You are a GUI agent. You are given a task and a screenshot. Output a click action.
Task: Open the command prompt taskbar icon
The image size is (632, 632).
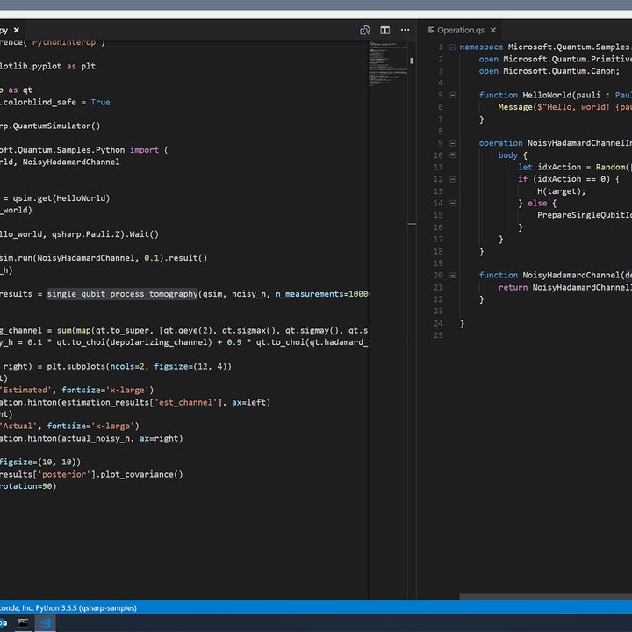click(24, 623)
